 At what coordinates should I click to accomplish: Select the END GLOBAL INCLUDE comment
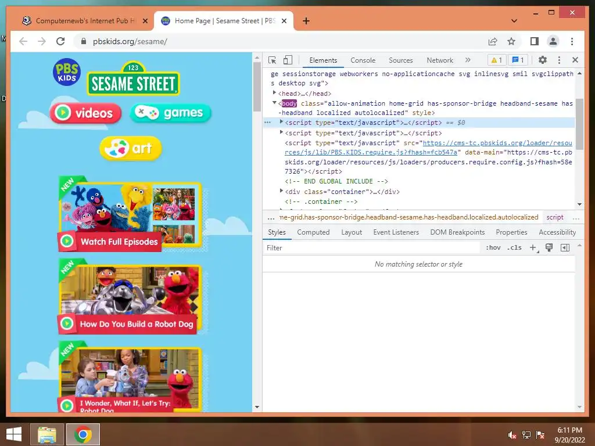click(x=336, y=181)
